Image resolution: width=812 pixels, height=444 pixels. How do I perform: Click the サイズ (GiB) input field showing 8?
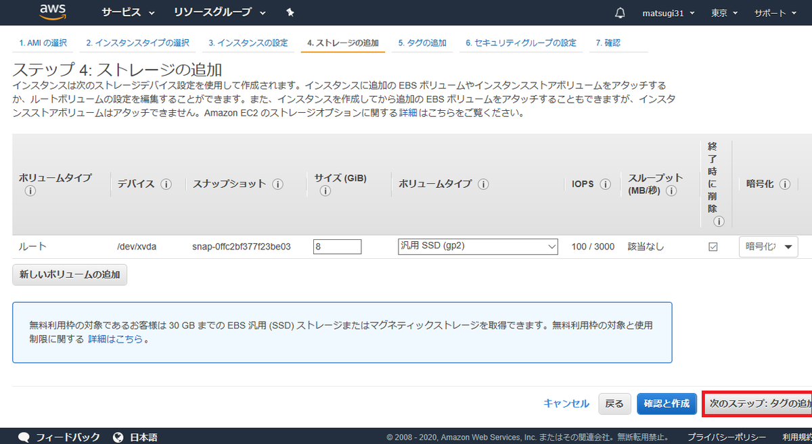[x=337, y=247]
